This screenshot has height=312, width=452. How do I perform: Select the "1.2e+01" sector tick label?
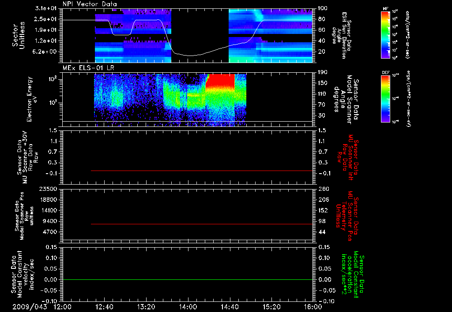[46, 41]
